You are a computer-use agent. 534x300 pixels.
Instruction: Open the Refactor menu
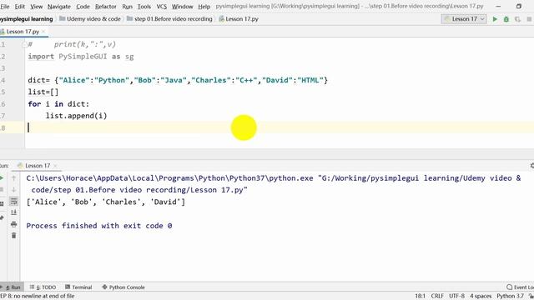106,7
